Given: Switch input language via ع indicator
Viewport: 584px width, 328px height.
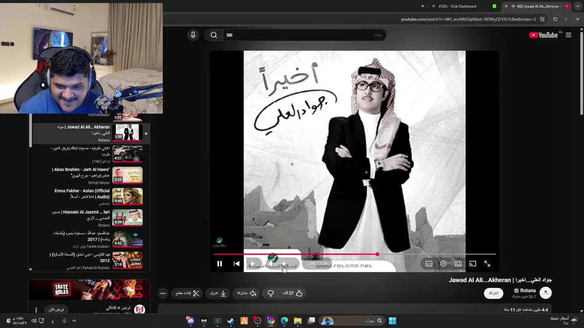Looking at the screenshot, I should 52,321.
